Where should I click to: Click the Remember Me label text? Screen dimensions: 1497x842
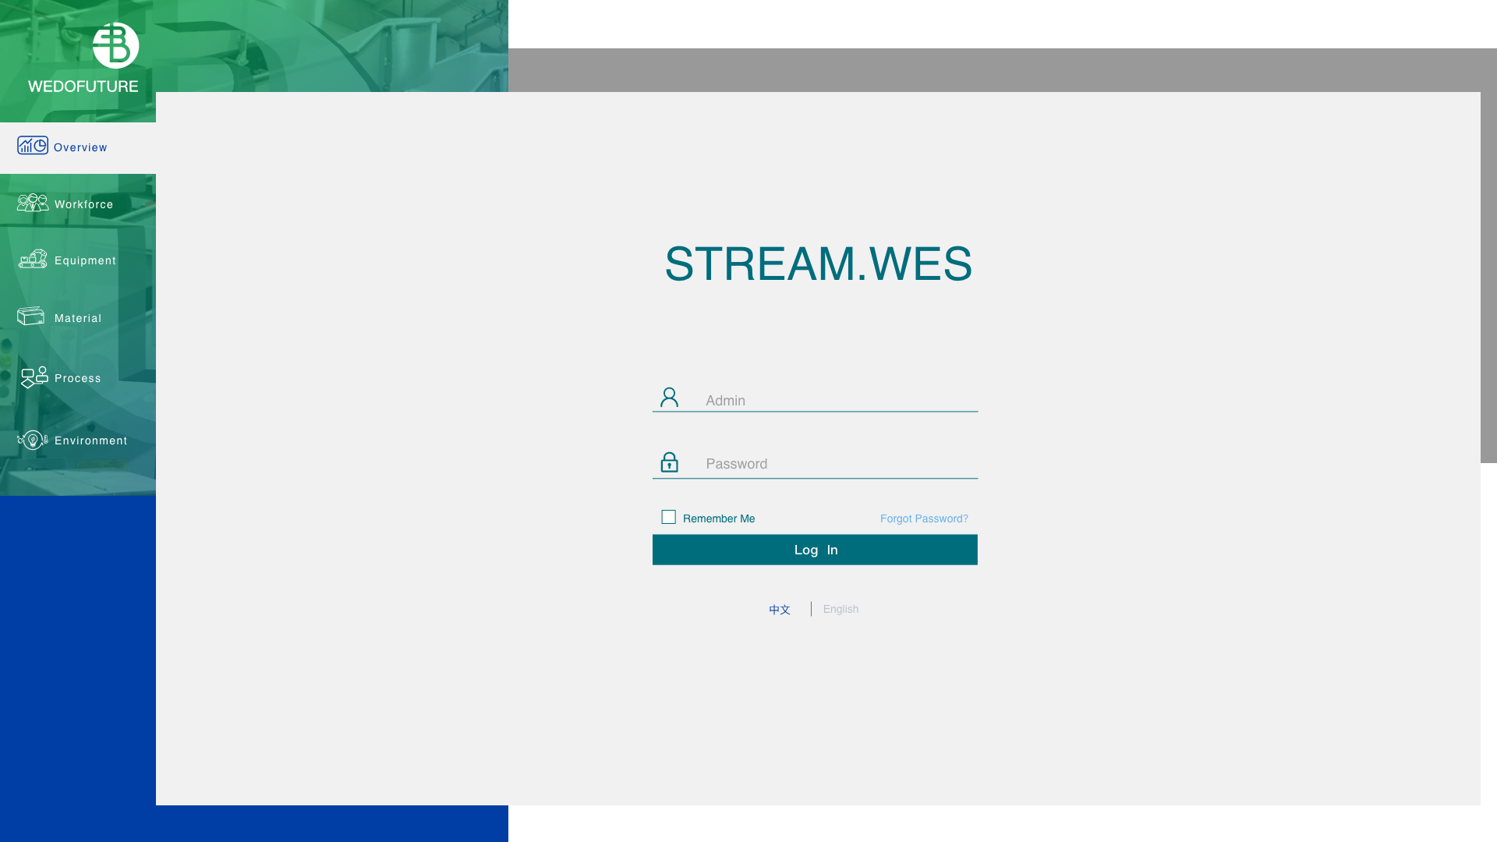click(x=718, y=518)
